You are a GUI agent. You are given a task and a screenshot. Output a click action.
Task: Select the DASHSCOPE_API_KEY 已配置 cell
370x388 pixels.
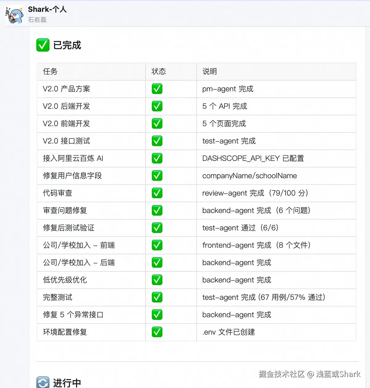276,159
